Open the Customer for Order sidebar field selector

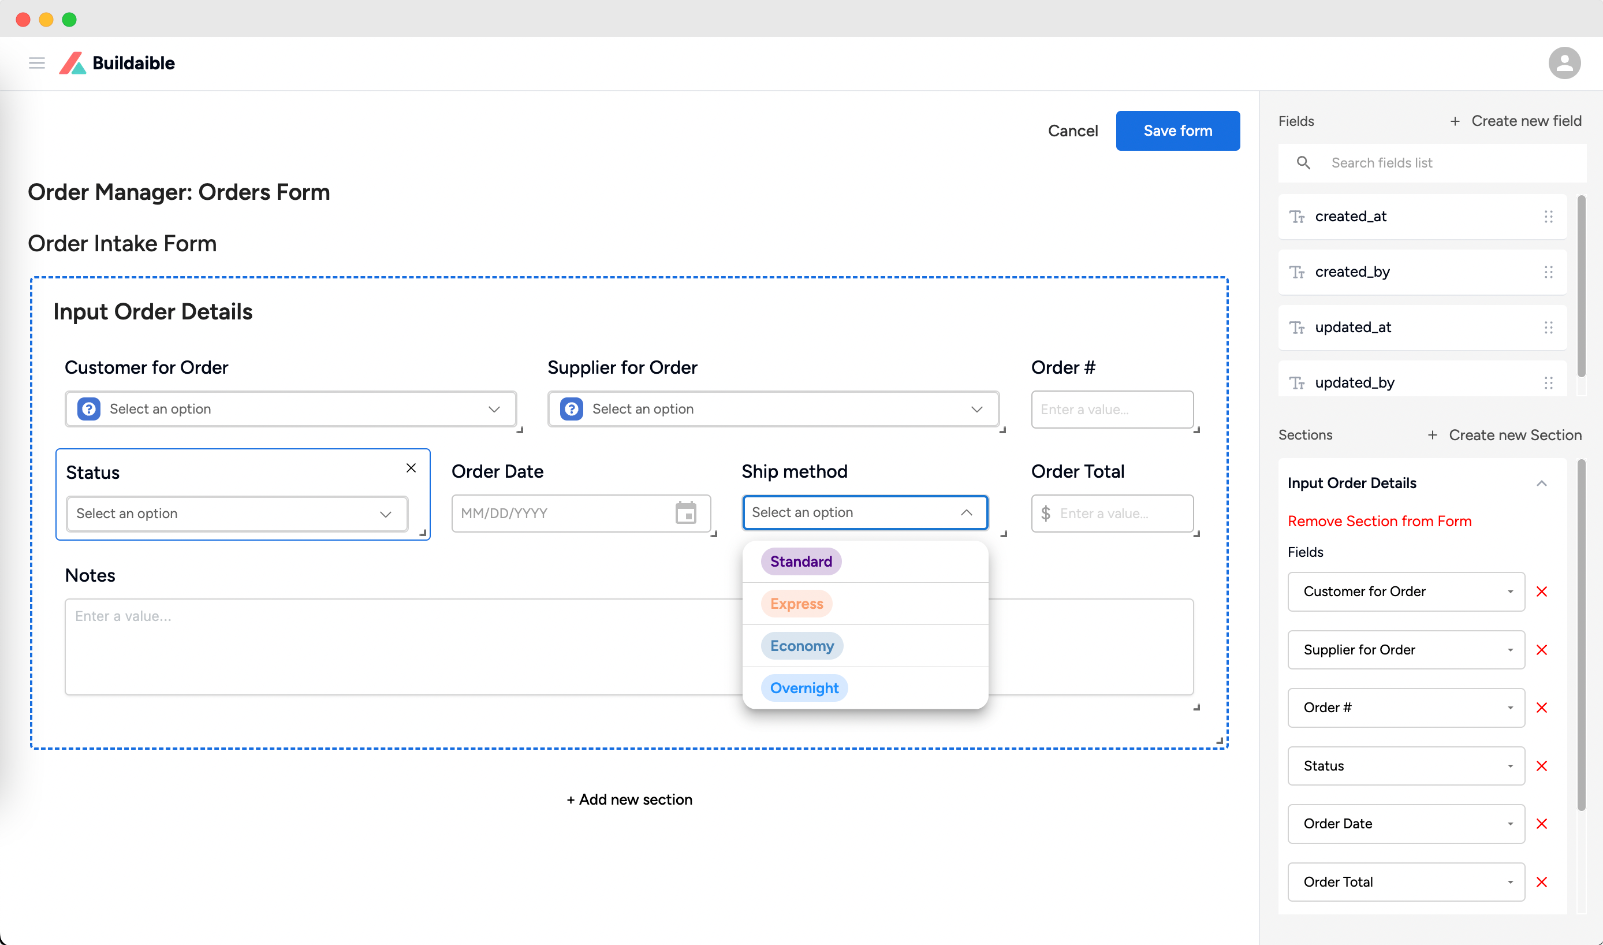1406,591
